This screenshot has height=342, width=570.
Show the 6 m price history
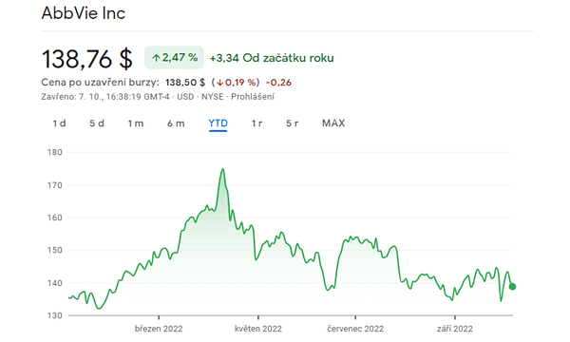click(176, 123)
